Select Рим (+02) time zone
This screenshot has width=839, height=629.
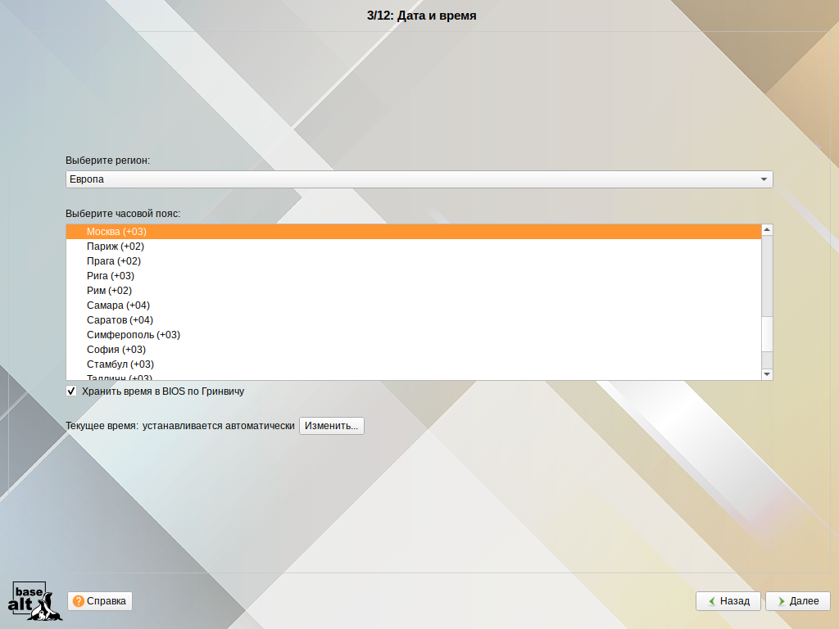109,291
